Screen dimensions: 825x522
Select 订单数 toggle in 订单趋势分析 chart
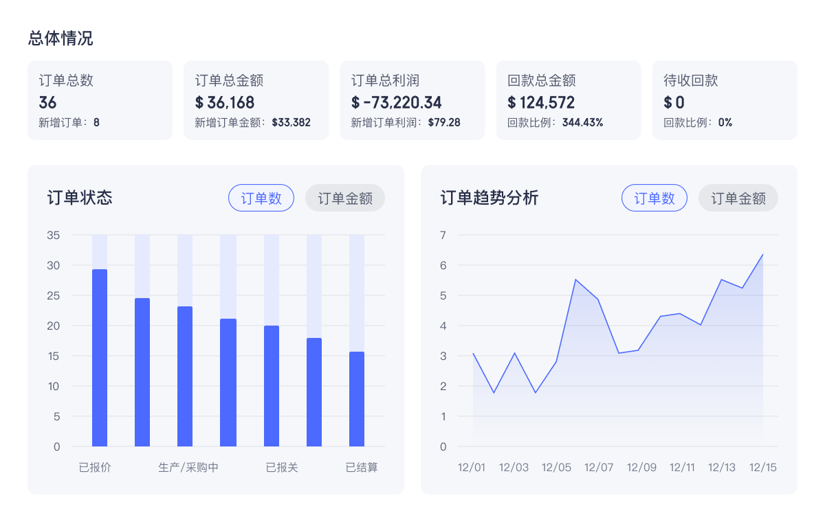click(654, 198)
